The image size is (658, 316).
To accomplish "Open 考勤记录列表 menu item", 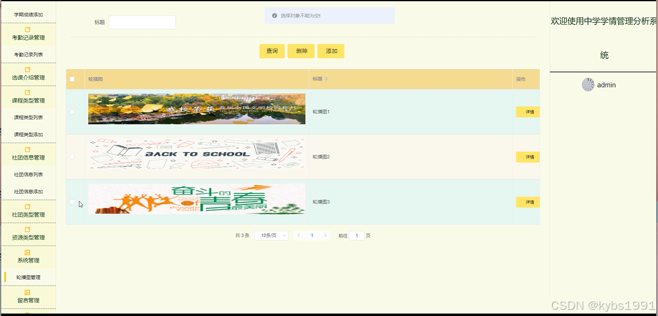I will [x=28, y=55].
